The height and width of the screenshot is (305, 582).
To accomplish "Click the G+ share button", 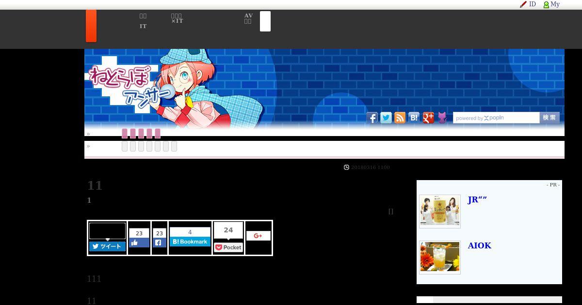I will point(258,236).
